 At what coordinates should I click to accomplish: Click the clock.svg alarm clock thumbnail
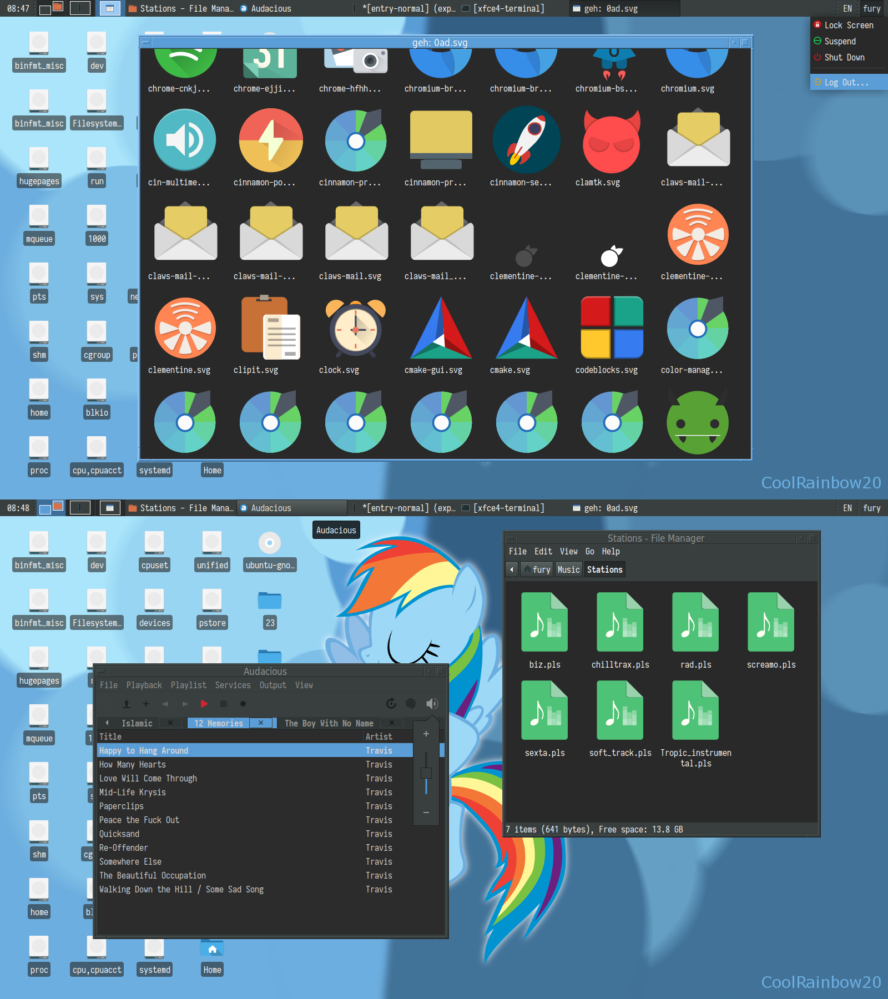[356, 328]
